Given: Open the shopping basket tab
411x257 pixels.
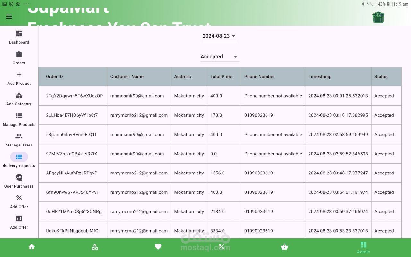Looking at the screenshot, I should (x=284, y=247).
